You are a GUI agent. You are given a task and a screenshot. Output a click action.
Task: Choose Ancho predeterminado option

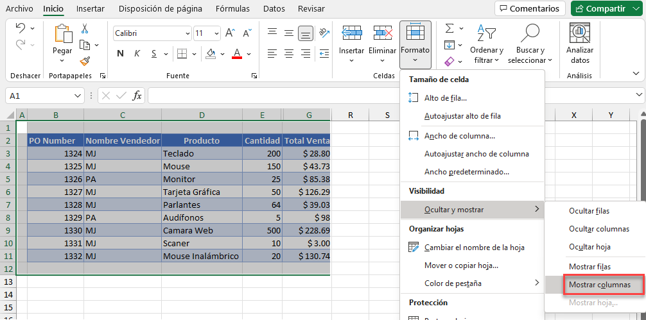[x=473, y=172]
